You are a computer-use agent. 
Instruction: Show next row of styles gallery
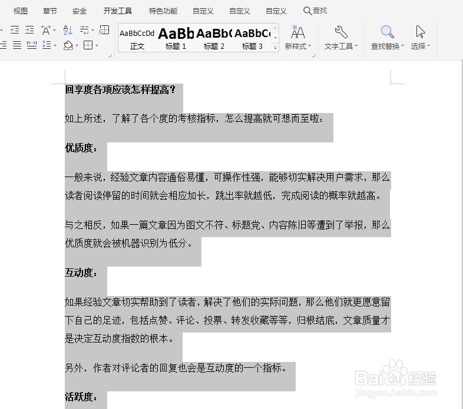tap(275, 38)
